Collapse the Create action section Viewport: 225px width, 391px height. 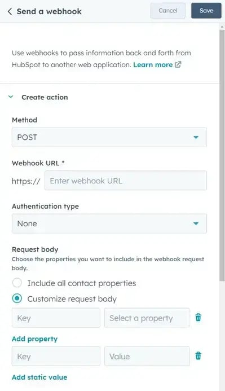click(x=11, y=96)
